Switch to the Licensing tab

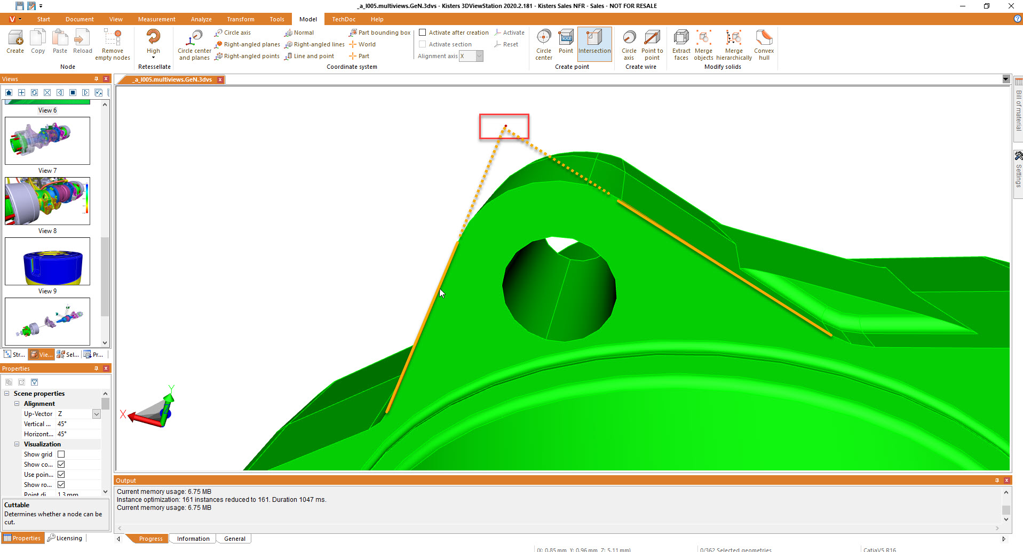pos(65,538)
